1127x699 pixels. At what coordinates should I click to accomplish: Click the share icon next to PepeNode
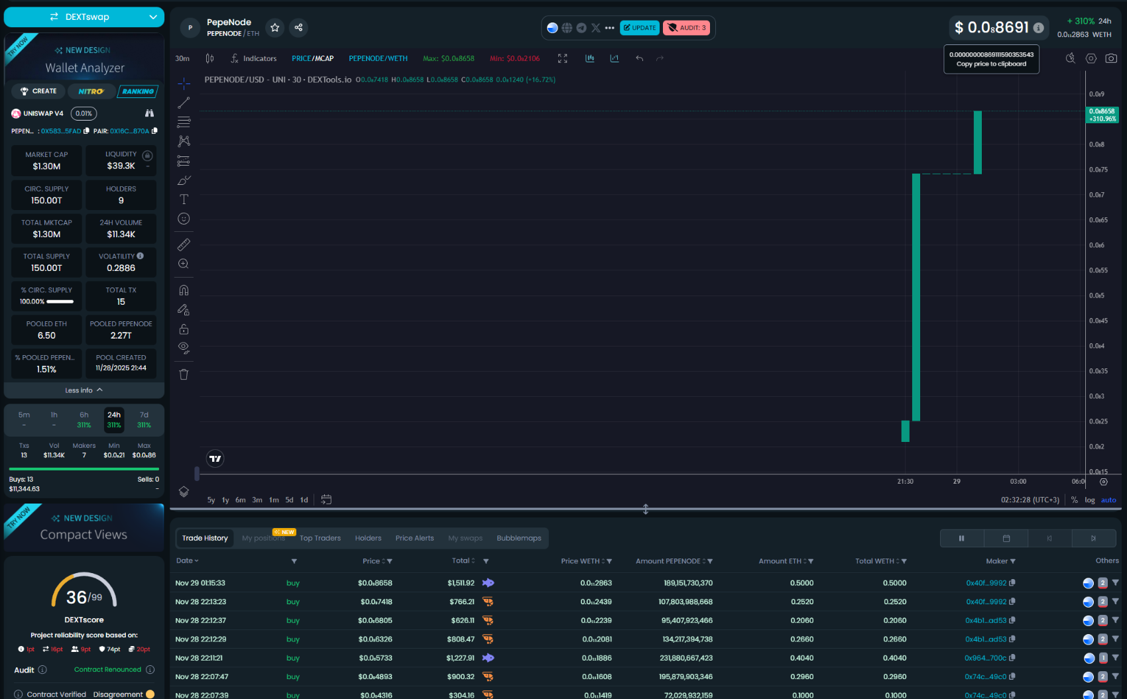(x=298, y=28)
